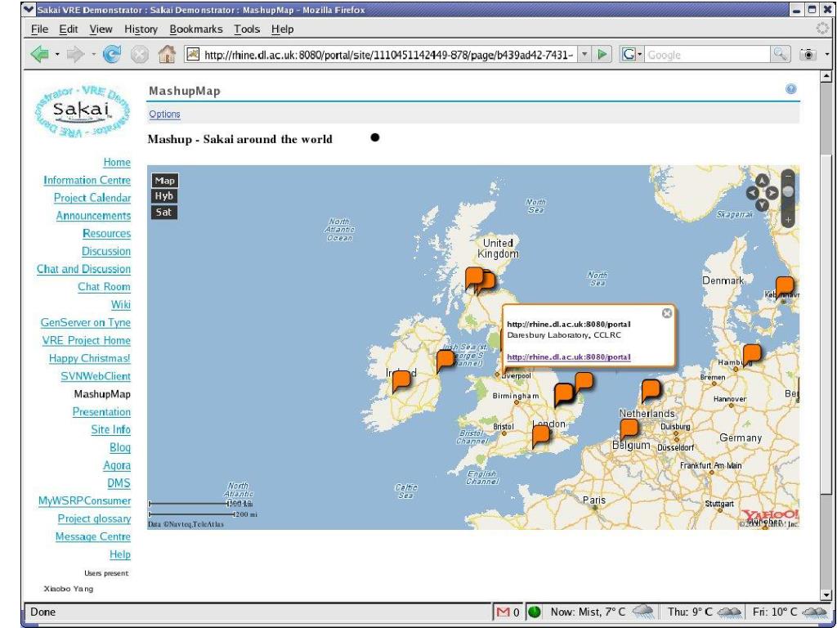Click the search magnifier icon

780,54
